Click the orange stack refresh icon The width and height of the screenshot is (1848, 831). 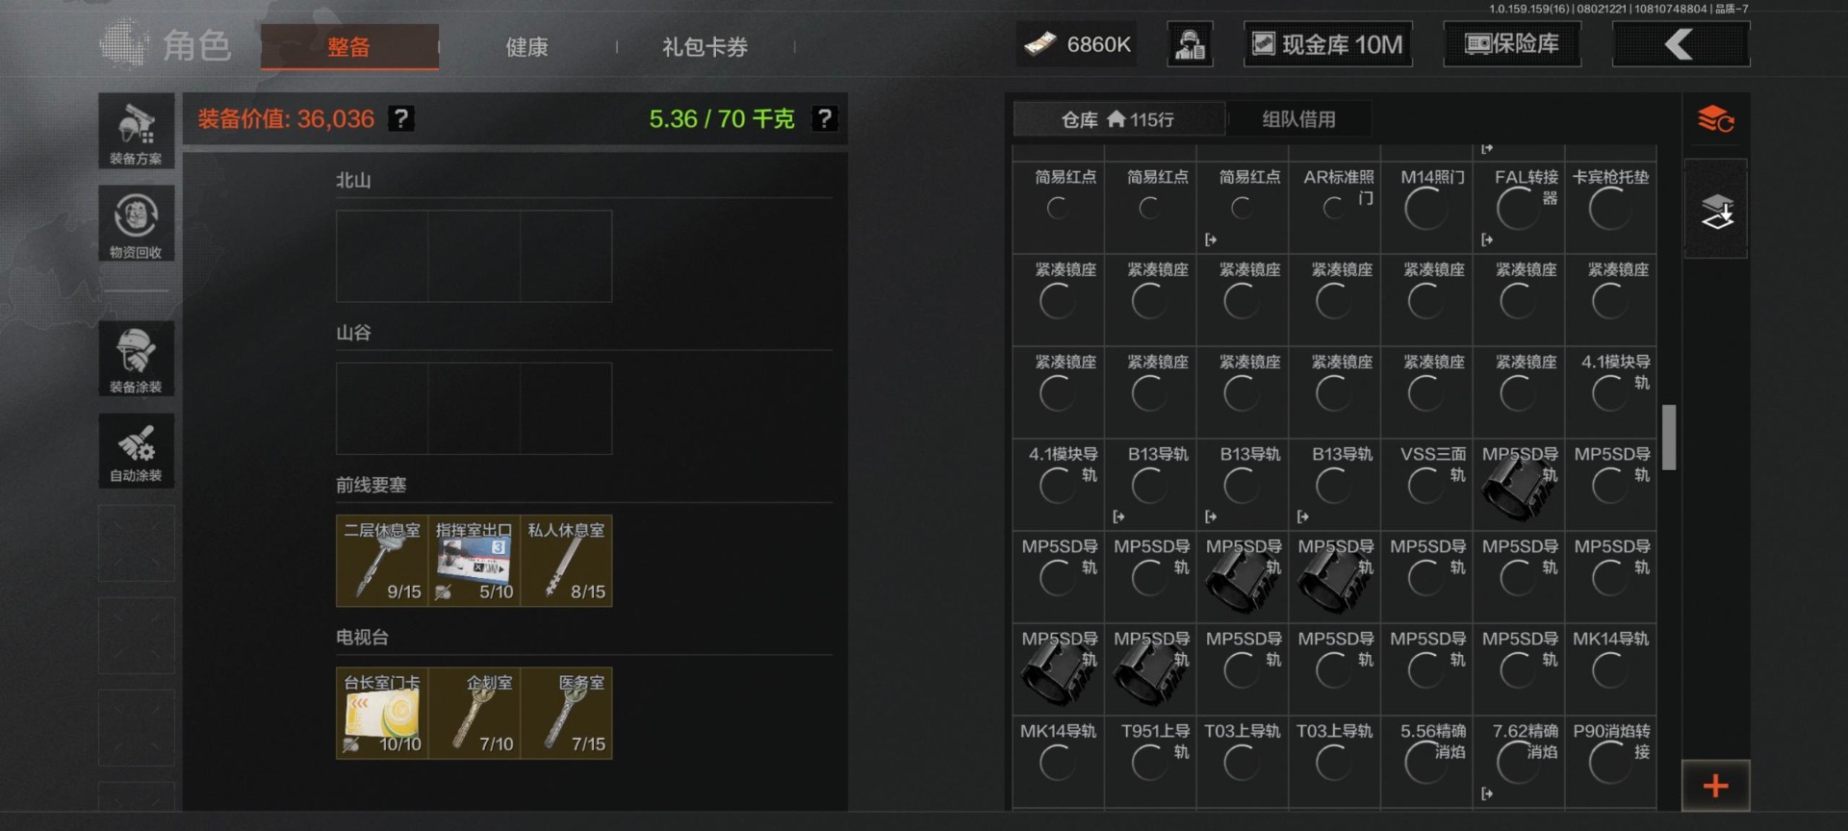tap(1715, 119)
